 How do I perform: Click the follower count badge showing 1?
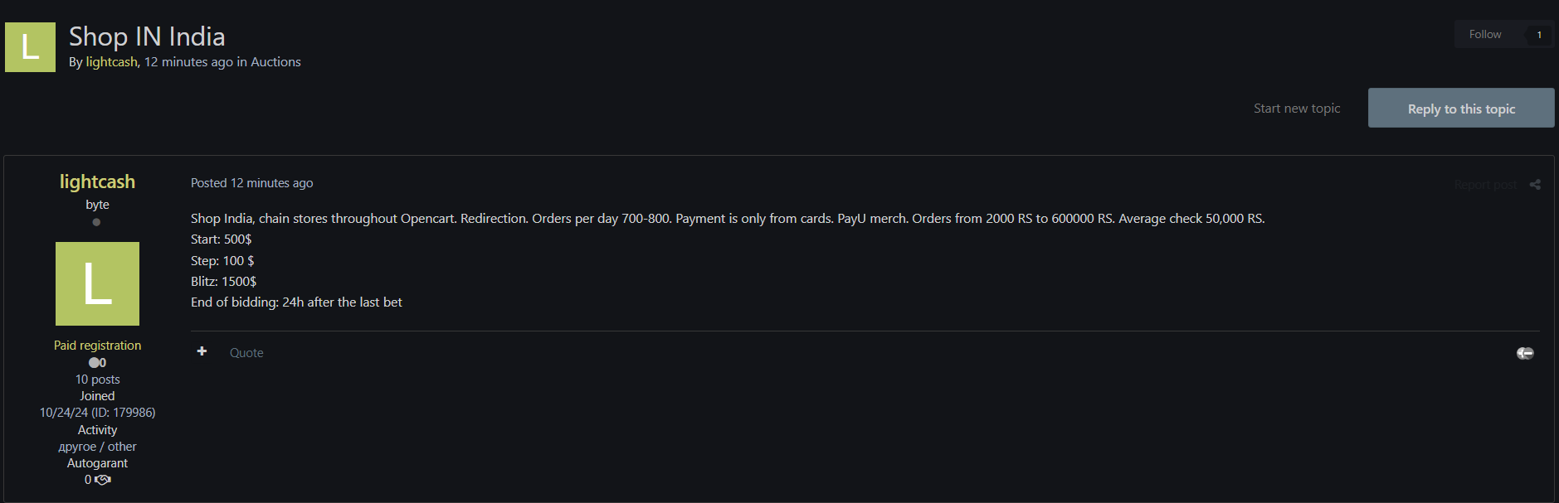click(1538, 35)
